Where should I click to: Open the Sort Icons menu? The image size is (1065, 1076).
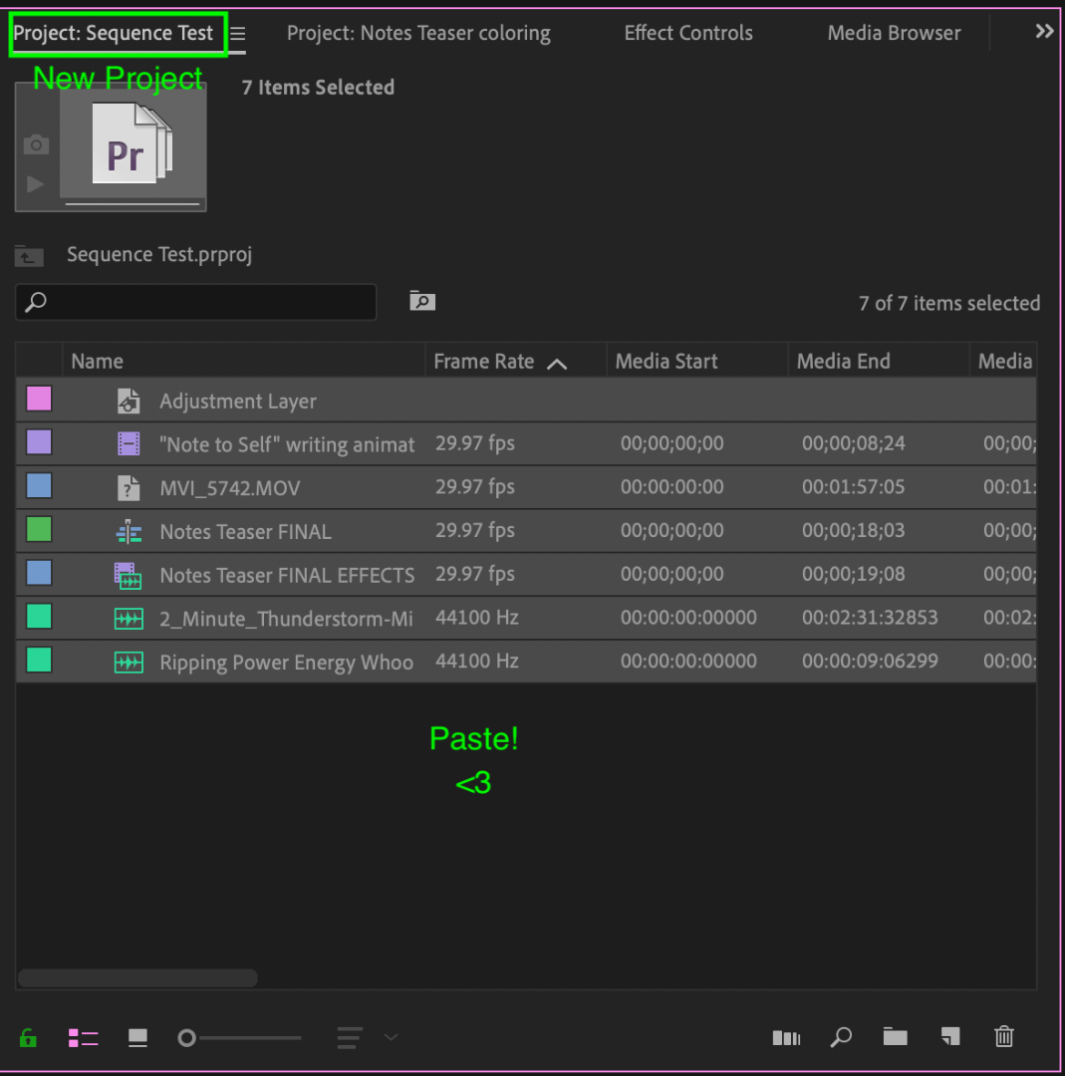(x=350, y=1037)
